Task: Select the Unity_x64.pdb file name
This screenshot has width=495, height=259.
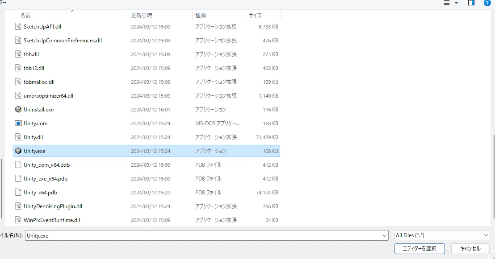Action: [x=40, y=193]
